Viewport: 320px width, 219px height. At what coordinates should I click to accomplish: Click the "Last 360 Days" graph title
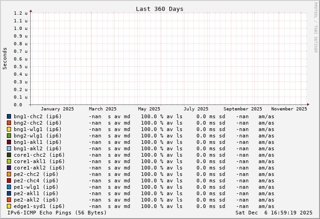pyautogui.click(x=159, y=9)
